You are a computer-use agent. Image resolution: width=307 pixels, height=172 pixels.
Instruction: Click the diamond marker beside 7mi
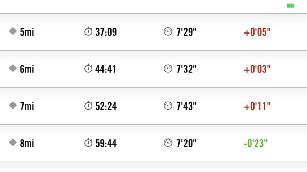click(x=13, y=105)
